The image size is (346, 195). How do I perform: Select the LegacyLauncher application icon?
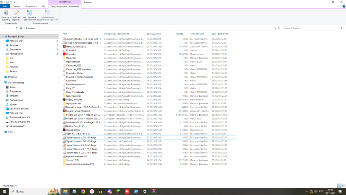point(64,100)
